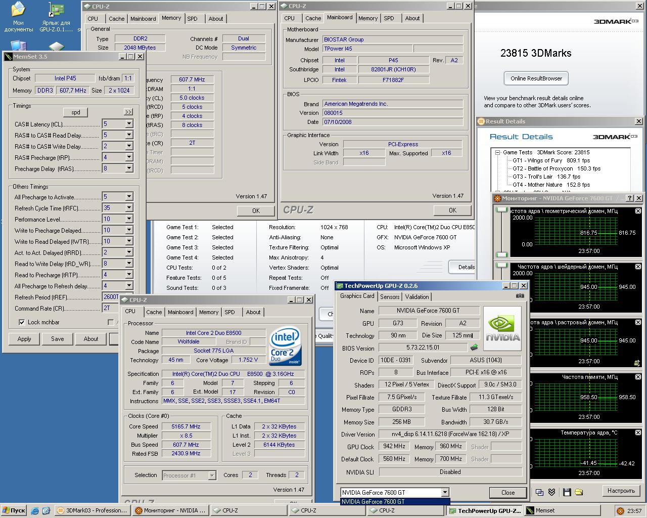Viewport: 647px width, 518px height.
Task: Open Mainboard tab in CPU-Z processor window
Action: (180, 312)
